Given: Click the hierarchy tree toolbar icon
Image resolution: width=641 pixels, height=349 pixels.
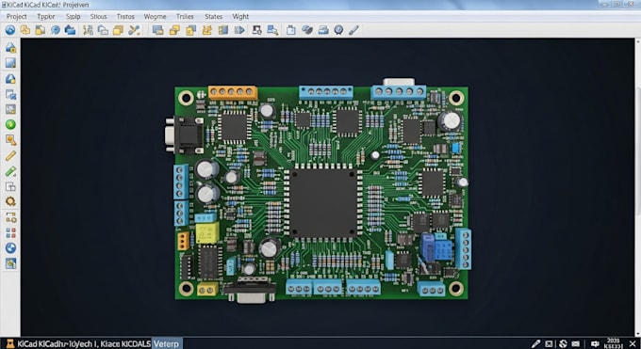Looking at the screenshot, I should point(88,30).
